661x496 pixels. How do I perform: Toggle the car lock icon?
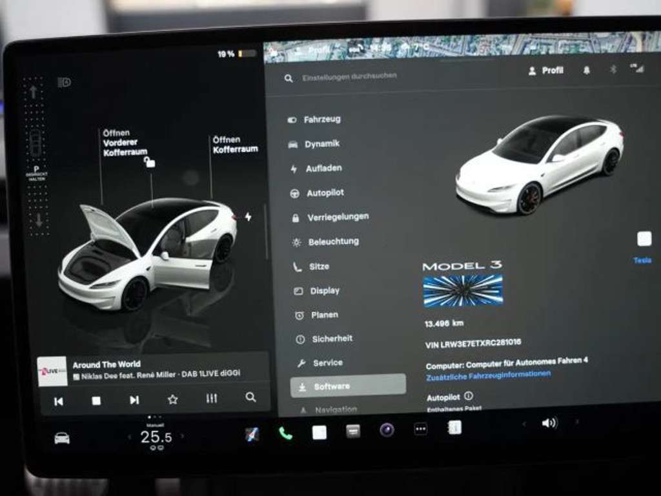point(150,163)
